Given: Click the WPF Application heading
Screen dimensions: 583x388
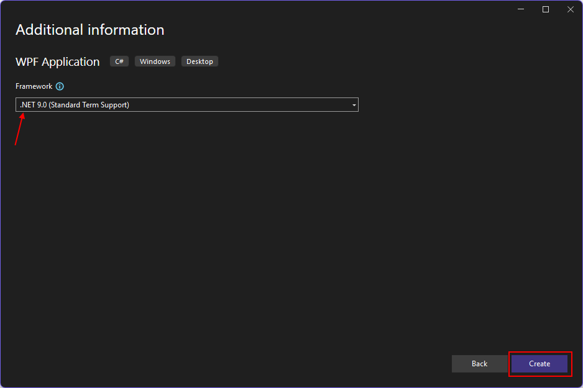Looking at the screenshot, I should (x=57, y=61).
